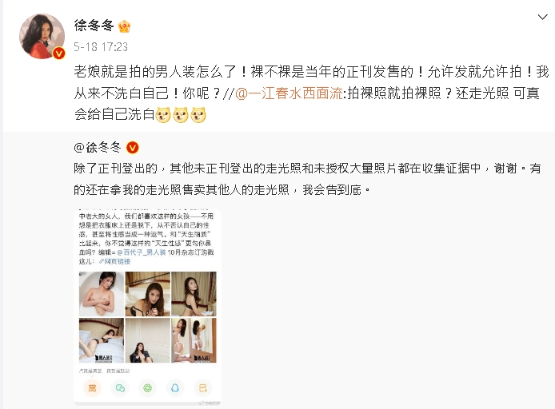Open the 5-18 17:23 timestamp link
This screenshot has height=409, width=555.
click(101, 47)
